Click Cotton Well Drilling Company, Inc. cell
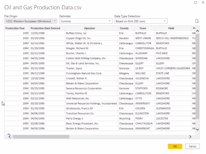The image size is (206, 154). tap(92, 58)
